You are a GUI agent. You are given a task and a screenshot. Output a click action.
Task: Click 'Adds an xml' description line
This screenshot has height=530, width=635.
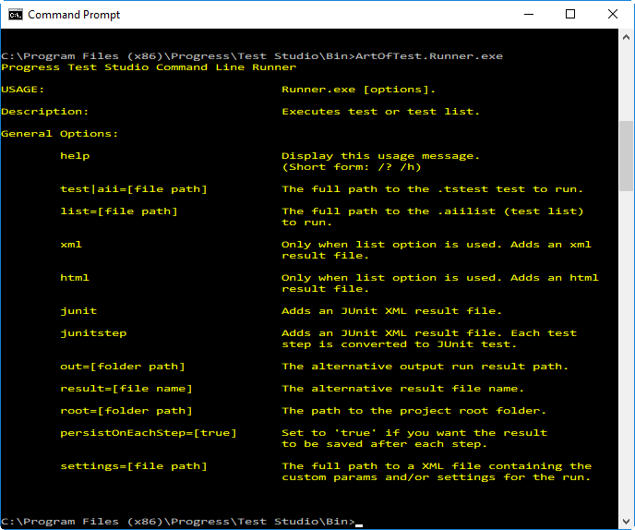(437, 245)
